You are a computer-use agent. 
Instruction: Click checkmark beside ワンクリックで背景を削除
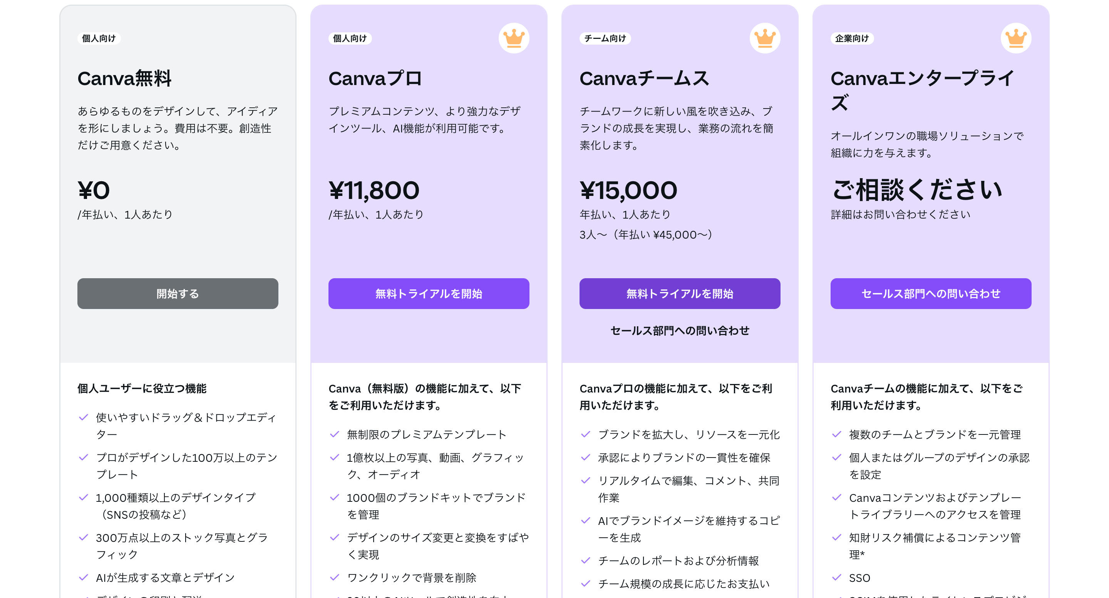pyautogui.click(x=335, y=578)
